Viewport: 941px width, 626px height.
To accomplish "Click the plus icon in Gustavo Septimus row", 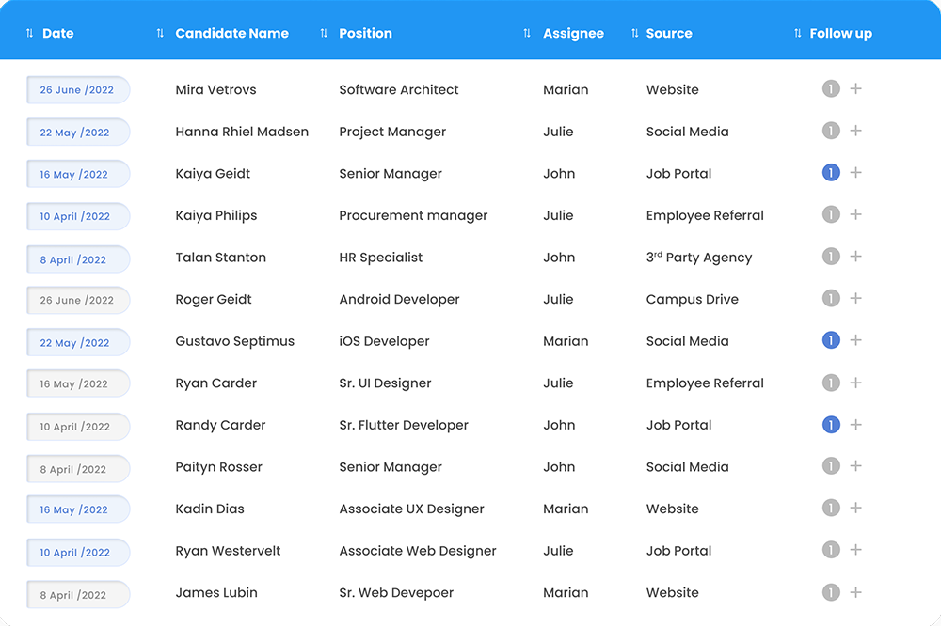I will [855, 340].
